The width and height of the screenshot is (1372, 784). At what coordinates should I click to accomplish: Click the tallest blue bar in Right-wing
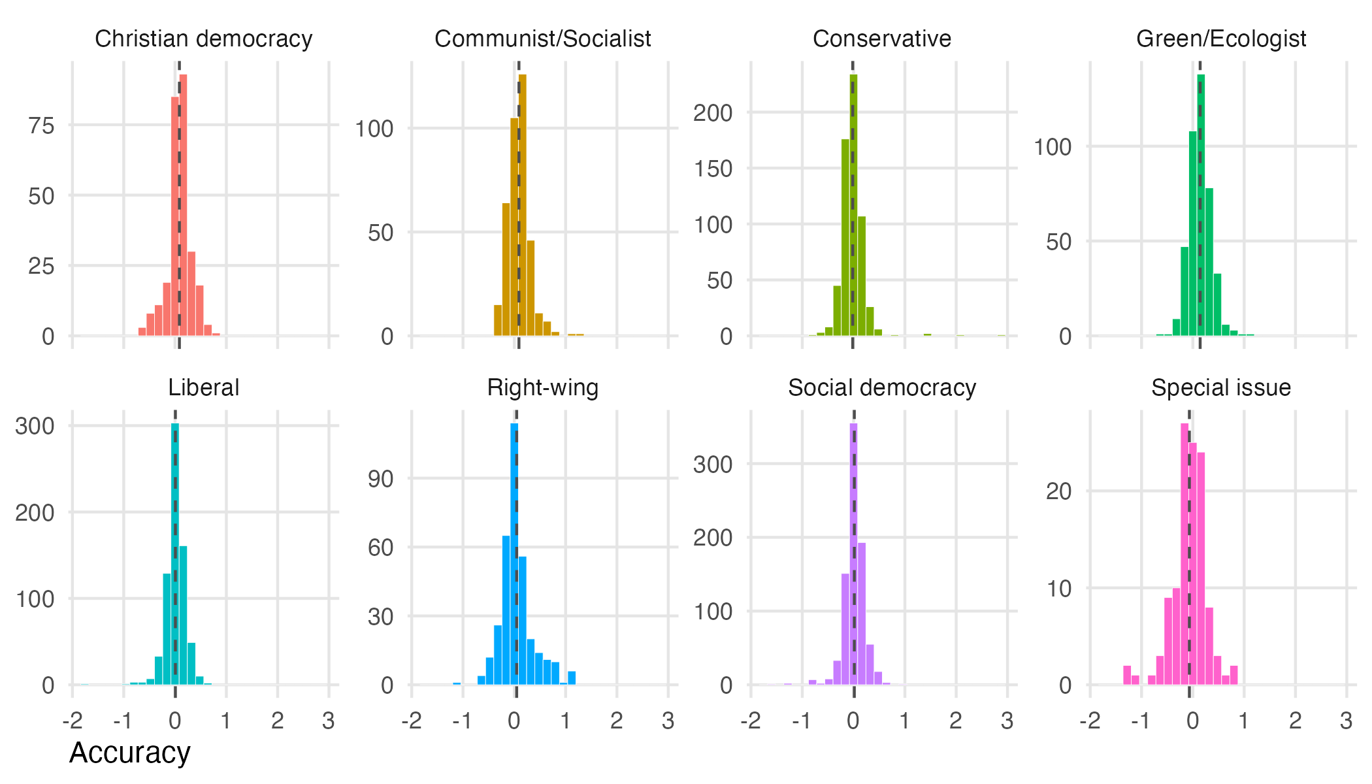click(x=514, y=554)
